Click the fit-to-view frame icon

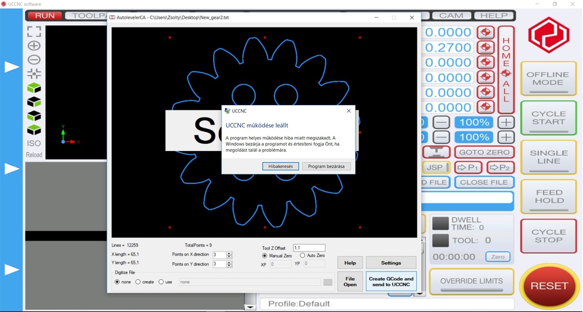click(x=34, y=32)
